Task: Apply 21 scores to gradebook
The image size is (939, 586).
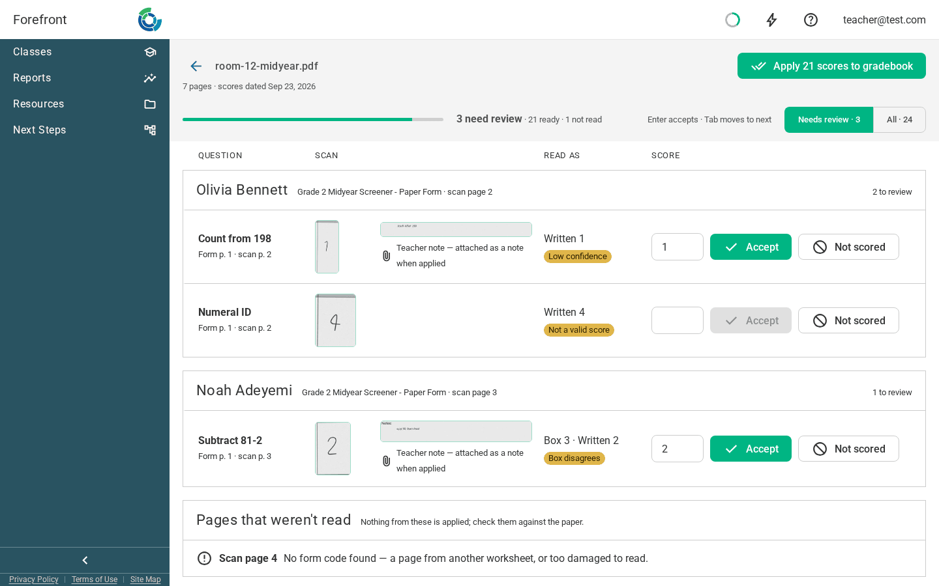Action: pos(831,66)
